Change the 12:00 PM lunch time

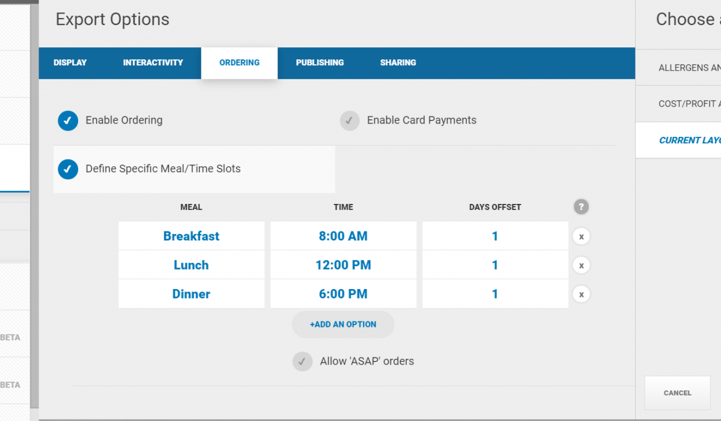pyautogui.click(x=343, y=265)
